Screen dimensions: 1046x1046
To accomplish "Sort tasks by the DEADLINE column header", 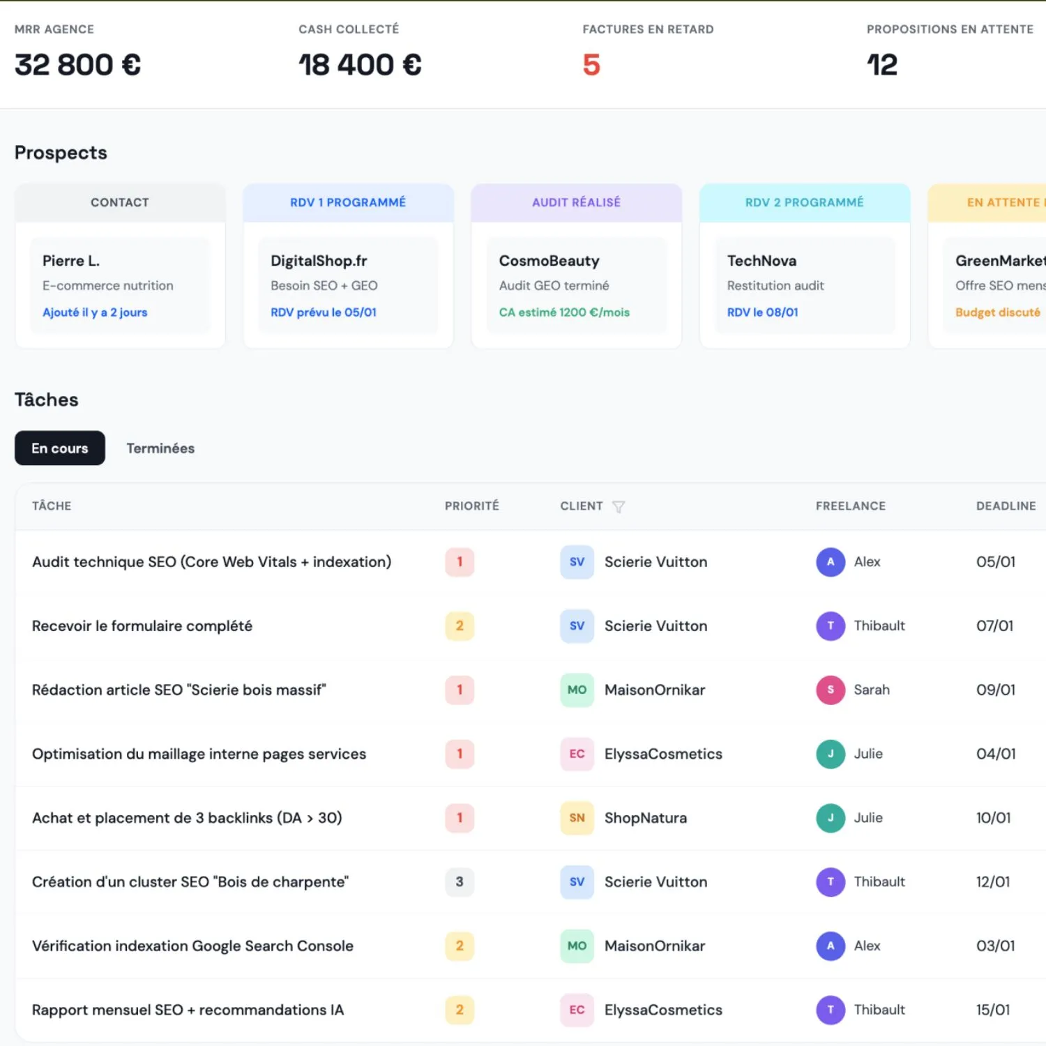I will 1006,506.
